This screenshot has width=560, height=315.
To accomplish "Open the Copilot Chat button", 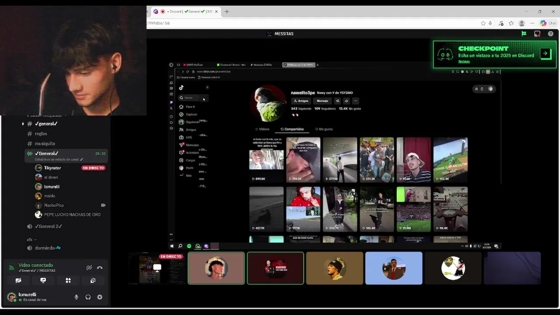I will 548,23.
